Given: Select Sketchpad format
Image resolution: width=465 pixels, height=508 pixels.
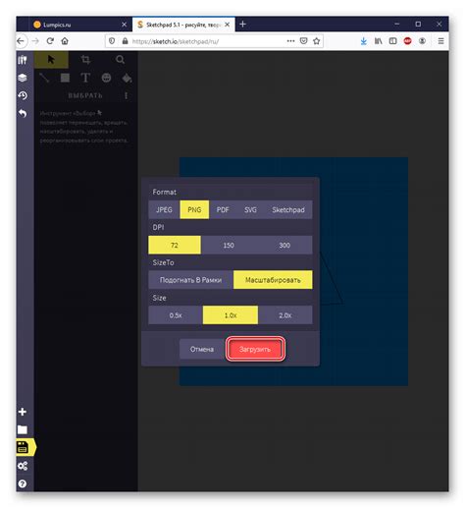Looking at the screenshot, I should (x=288, y=209).
